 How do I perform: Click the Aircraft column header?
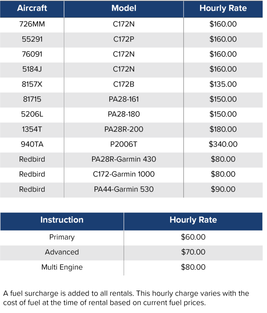coord(32,8)
